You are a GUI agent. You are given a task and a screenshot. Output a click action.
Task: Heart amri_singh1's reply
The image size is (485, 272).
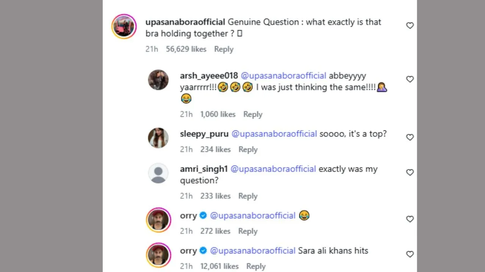coord(410,173)
